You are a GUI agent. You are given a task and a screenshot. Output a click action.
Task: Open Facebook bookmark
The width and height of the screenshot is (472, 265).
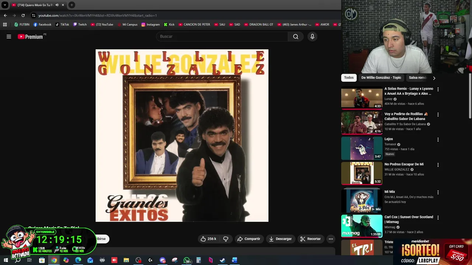pos(42,25)
